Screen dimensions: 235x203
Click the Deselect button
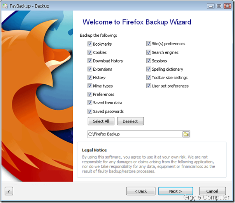pos(130,121)
